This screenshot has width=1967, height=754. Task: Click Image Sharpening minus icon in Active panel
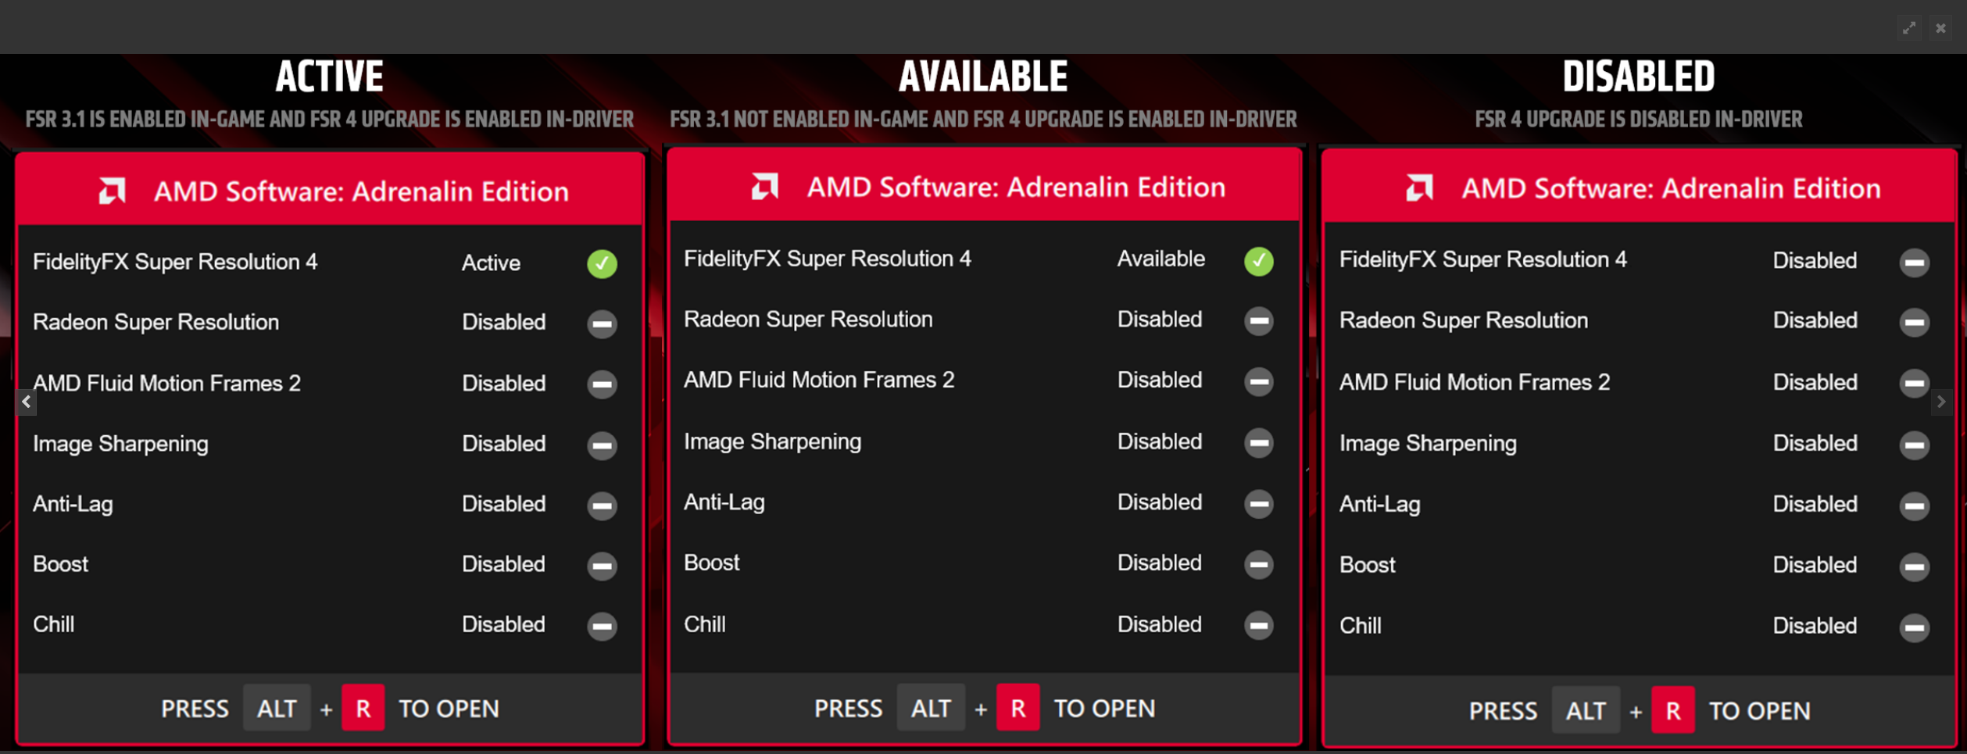[x=602, y=445]
